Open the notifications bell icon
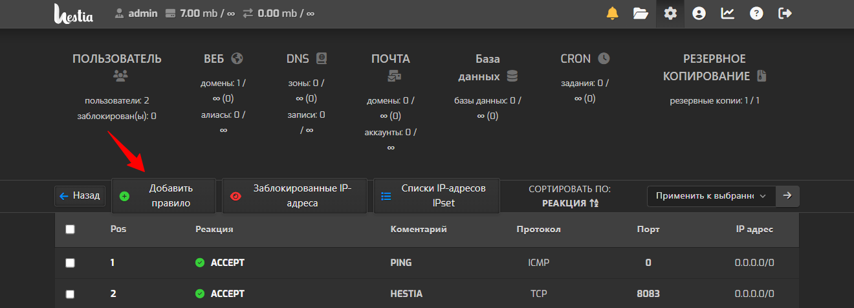Image resolution: width=854 pixels, height=308 pixels. [612, 13]
